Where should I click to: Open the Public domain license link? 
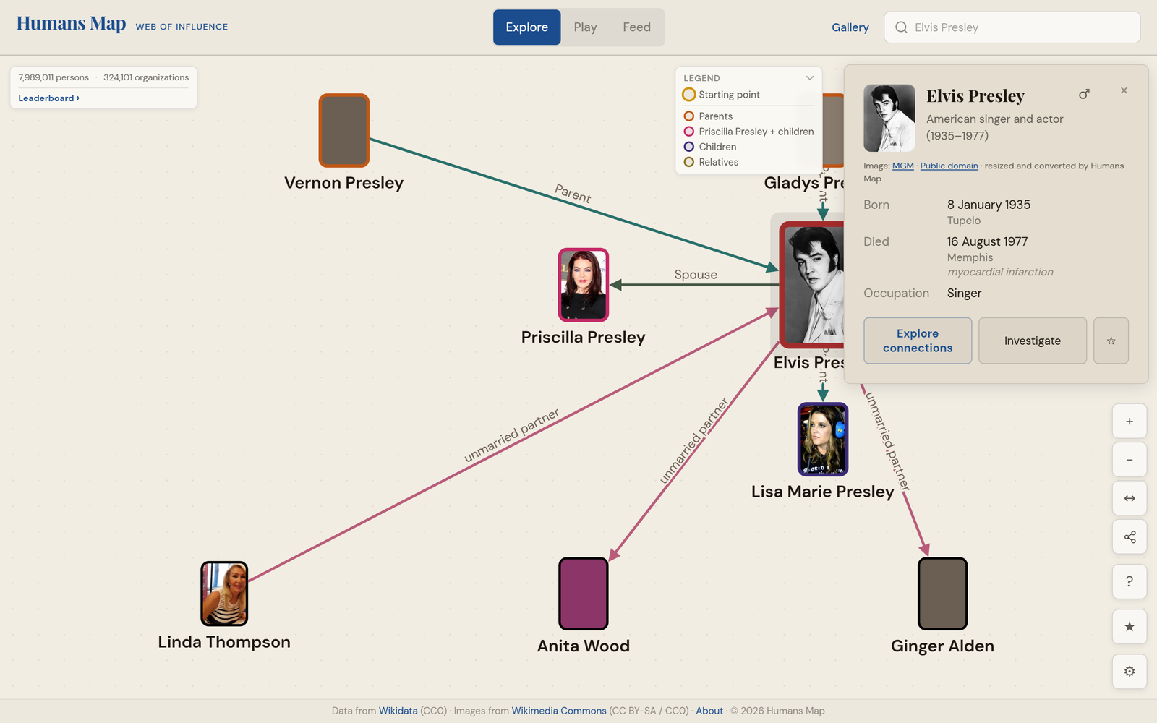pyautogui.click(x=949, y=166)
